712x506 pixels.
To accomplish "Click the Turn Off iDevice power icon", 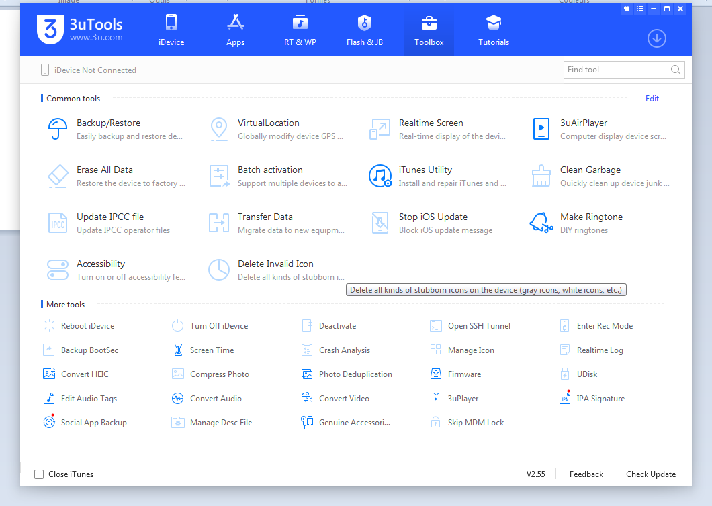I will (x=177, y=326).
